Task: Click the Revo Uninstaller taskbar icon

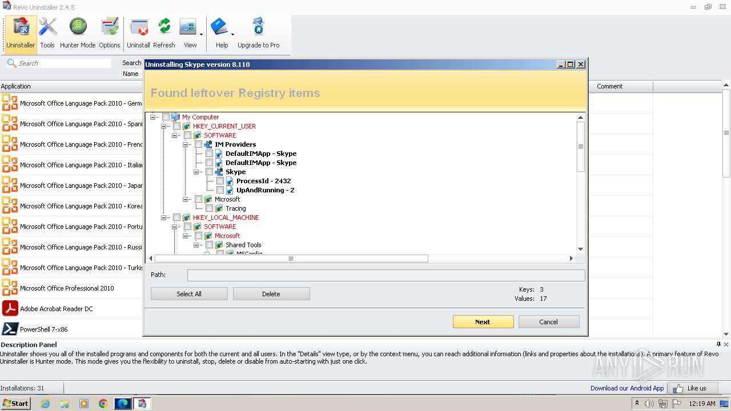Action: pos(142,404)
